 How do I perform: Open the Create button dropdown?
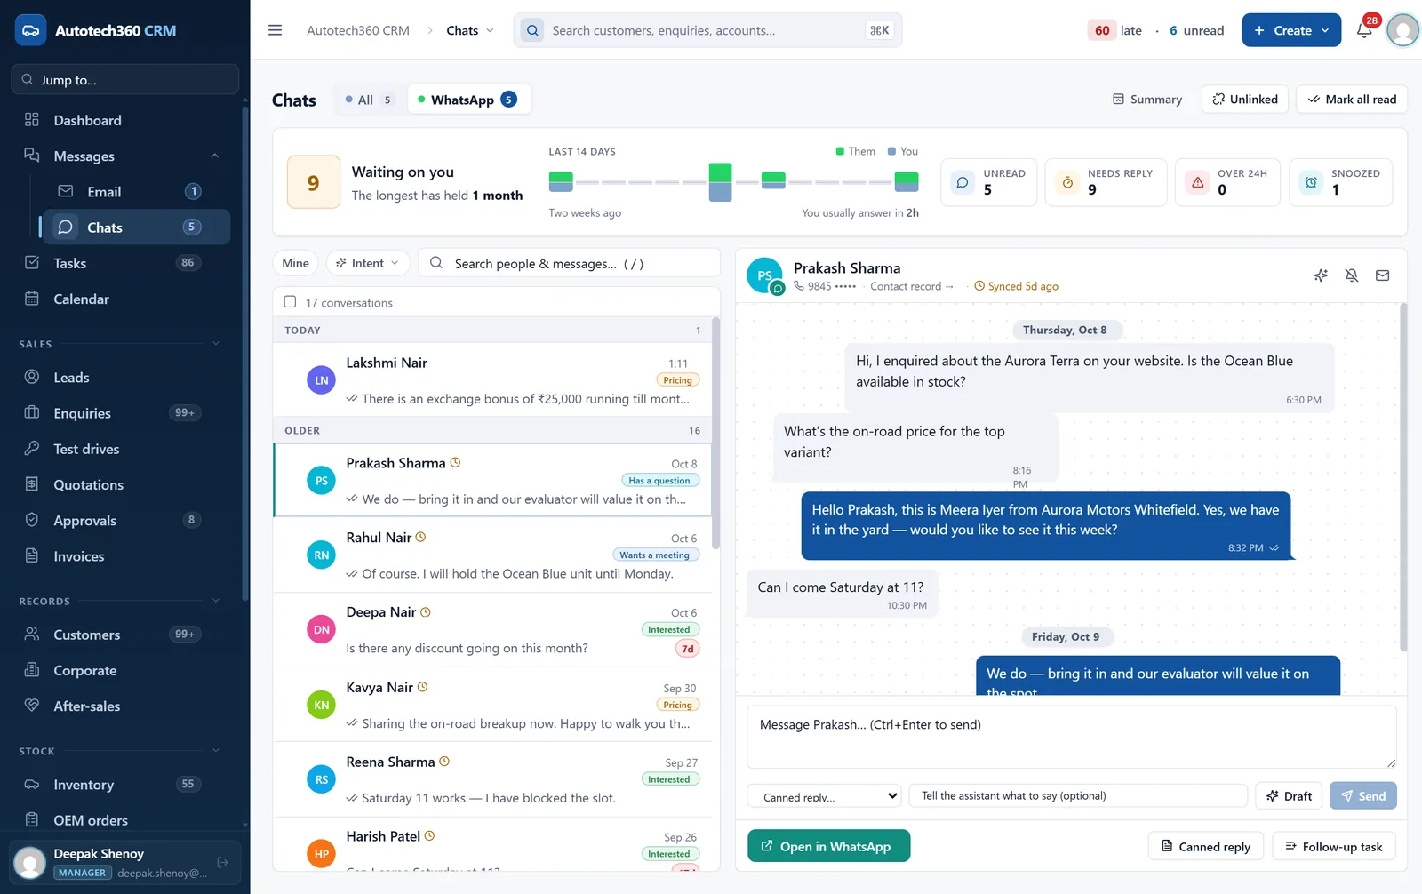[1291, 30]
